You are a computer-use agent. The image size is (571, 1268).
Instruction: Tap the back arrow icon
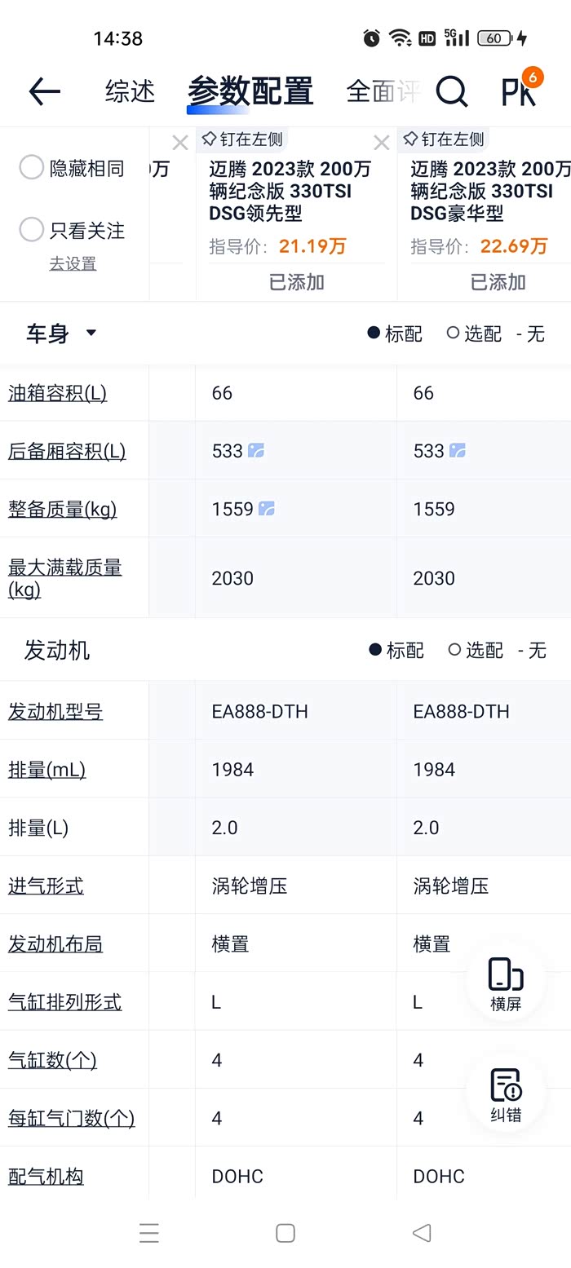[45, 91]
